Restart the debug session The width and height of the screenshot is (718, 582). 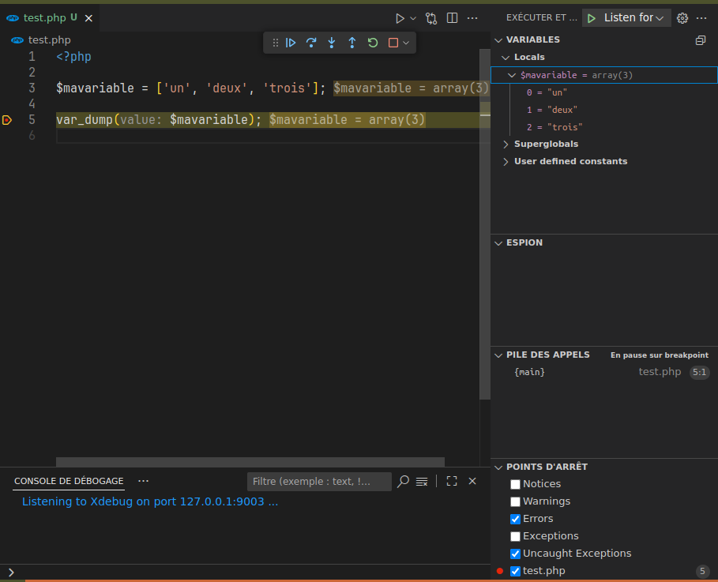373,43
